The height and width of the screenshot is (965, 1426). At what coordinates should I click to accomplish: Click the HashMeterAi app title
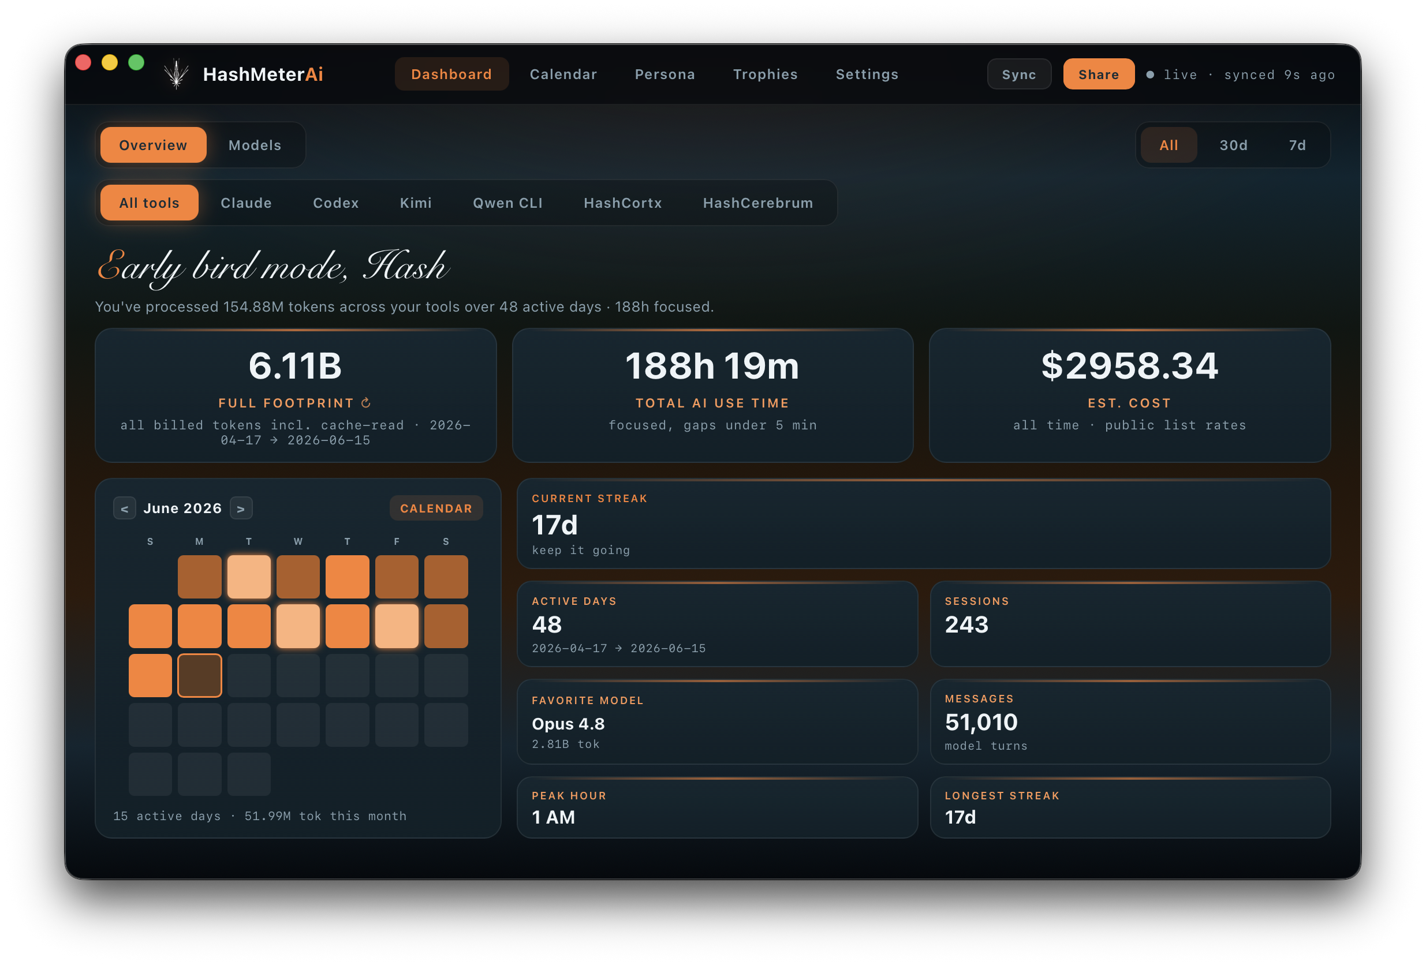tap(263, 74)
